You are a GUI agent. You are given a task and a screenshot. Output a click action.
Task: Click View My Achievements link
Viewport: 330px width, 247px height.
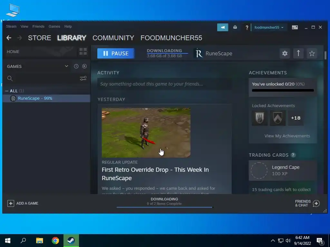pyautogui.click(x=287, y=136)
